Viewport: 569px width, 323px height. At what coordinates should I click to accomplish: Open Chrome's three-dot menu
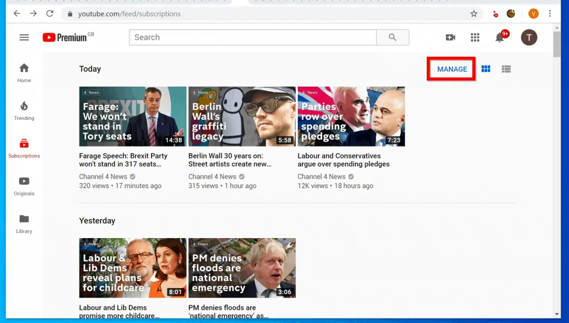[550, 13]
